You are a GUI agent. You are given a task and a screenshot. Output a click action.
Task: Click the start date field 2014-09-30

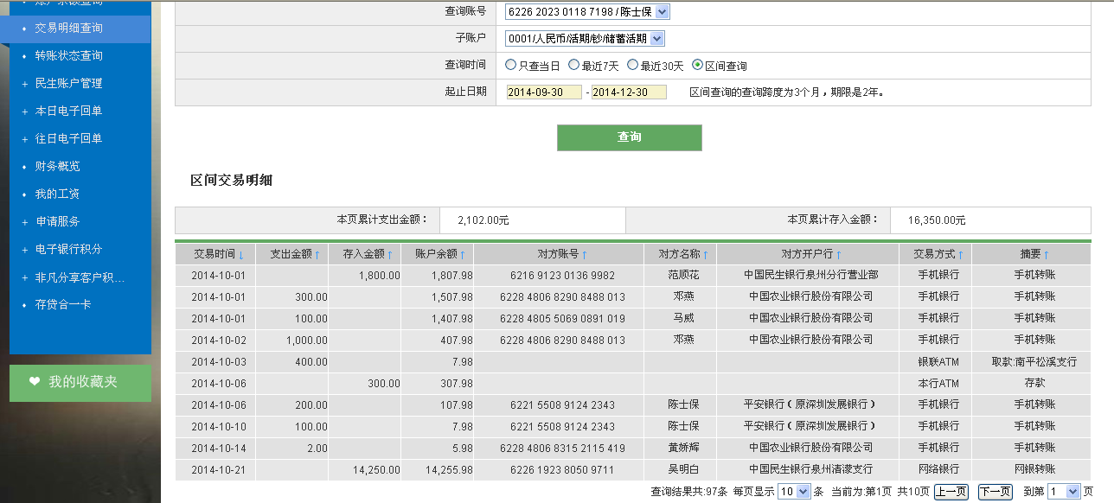[x=544, y=92]
